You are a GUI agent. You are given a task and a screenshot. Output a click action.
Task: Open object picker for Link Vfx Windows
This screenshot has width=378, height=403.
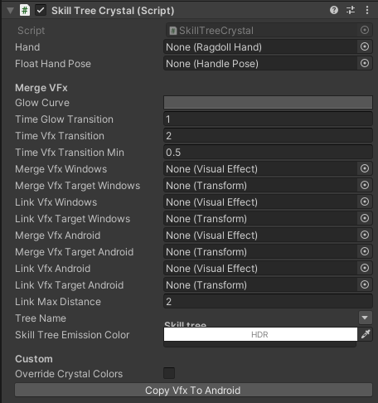tap(365, 201)
